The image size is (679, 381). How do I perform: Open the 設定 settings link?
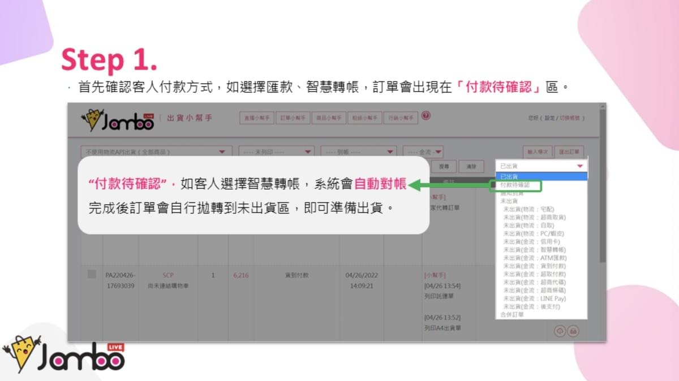[x=549, y=118]
